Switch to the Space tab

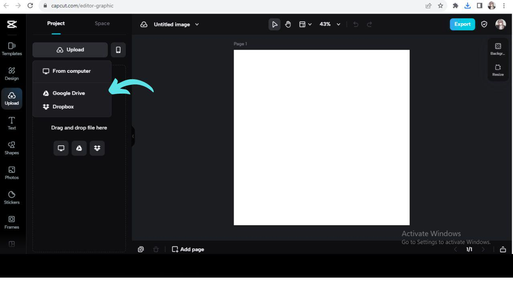(102, 24)
